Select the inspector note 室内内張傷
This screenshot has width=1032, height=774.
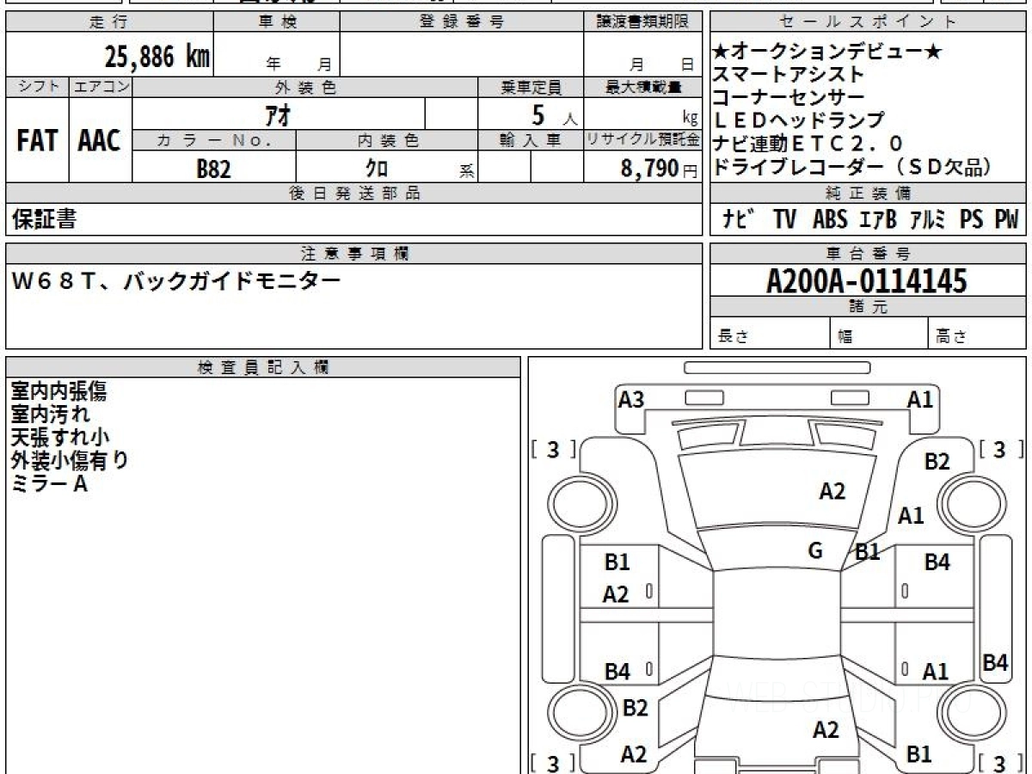[59, 391]
